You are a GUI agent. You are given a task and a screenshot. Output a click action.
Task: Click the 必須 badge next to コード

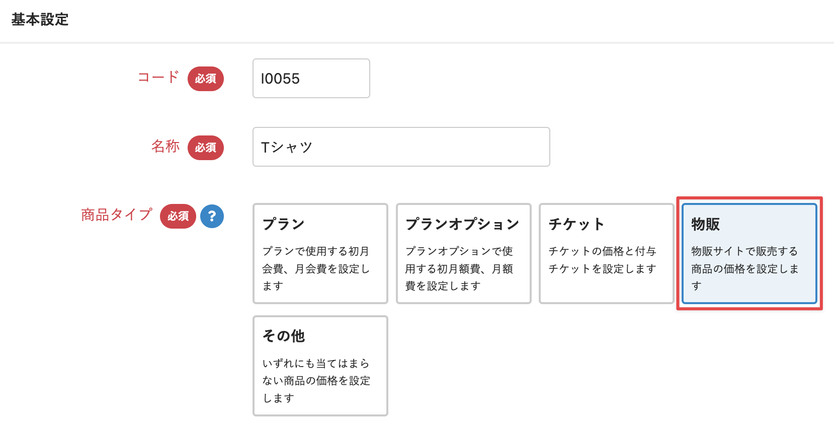pos(206,79)
